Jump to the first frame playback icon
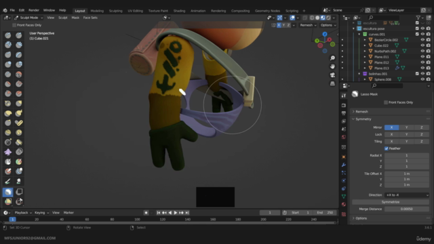The image size is (434, 244). pyautogui.click(x=158, y=212)
